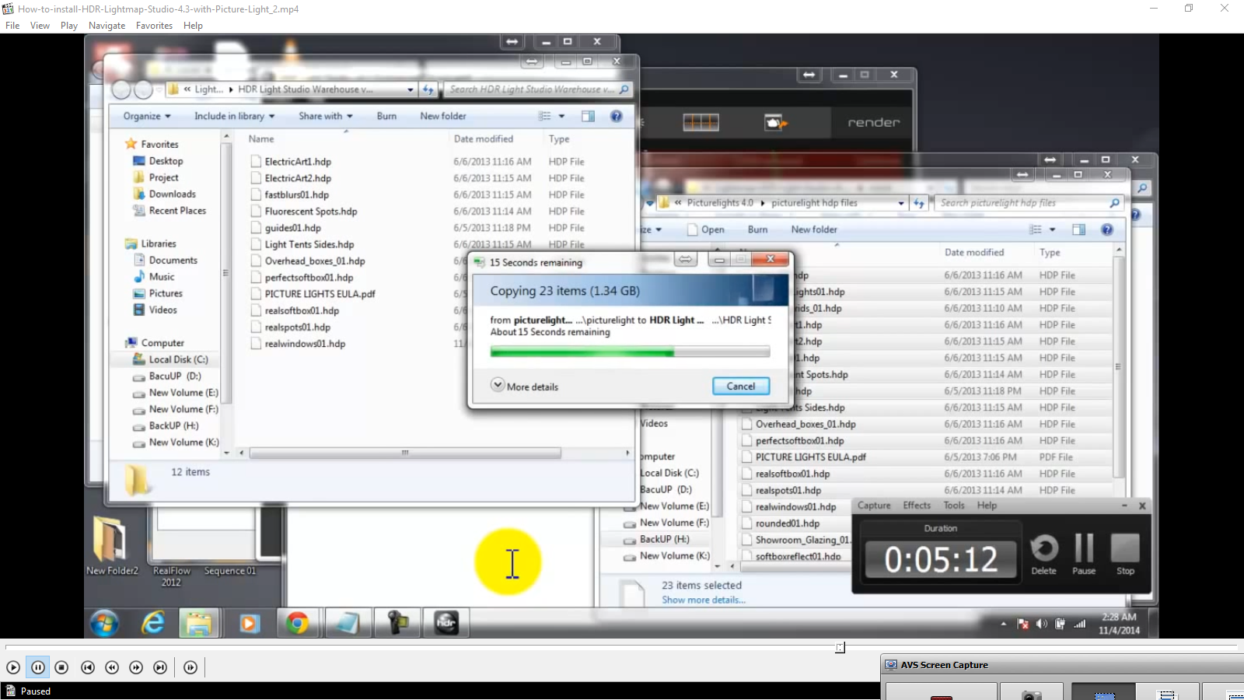Click the fast forward icon in media player

point(136,667)
